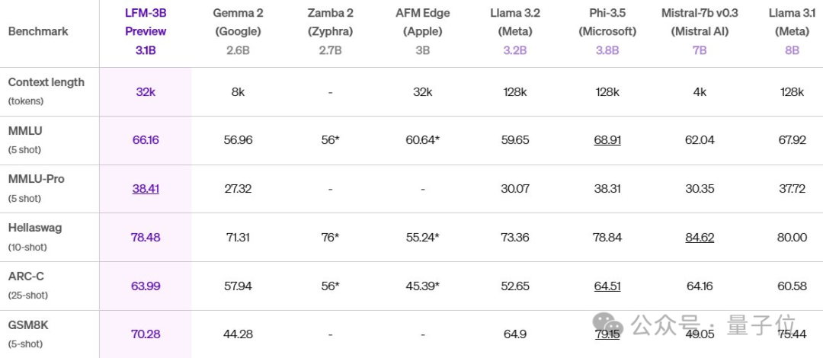Viewport: 823px width, 358px height.
Task: Click the Benchmark header cell
Action: (37, 32)
